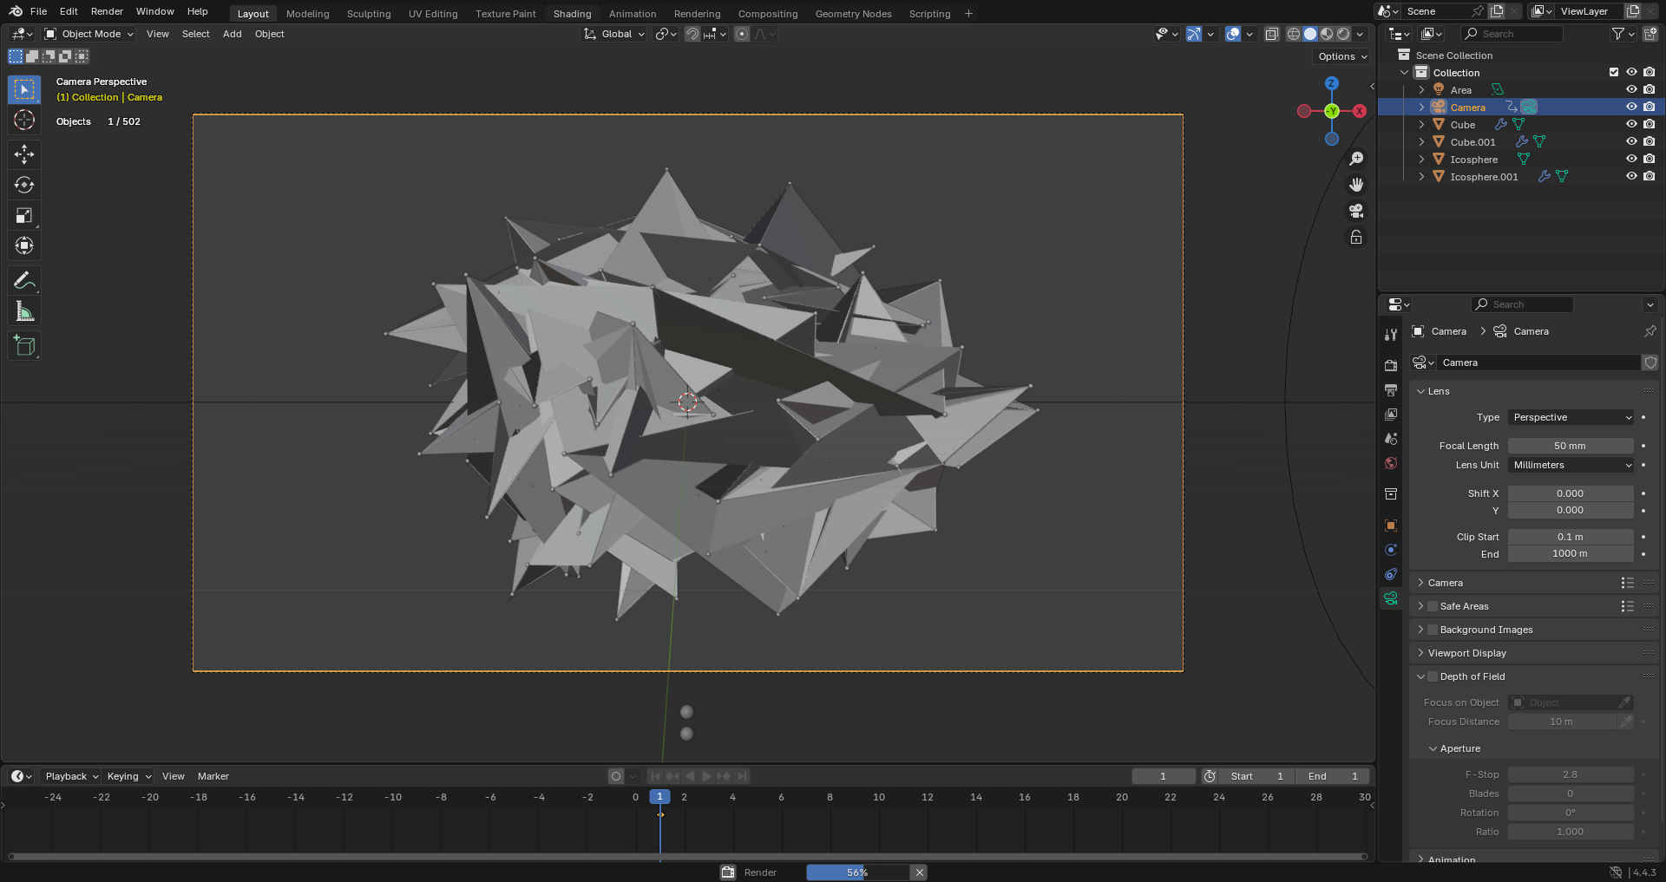Select the Scale tool in toolbar
The image size is (1666, 882).
coord(24,215)
